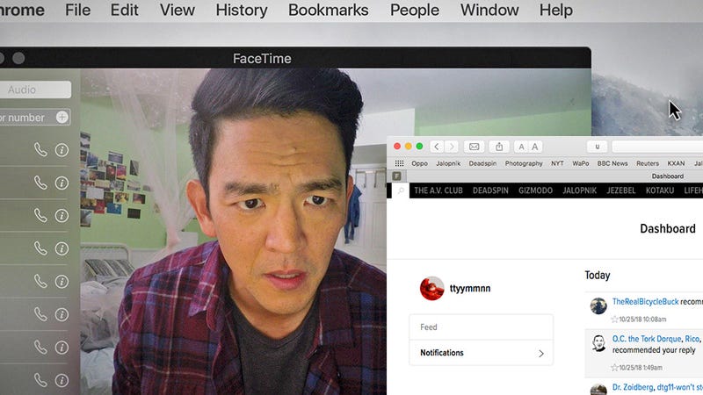
Task: Go forward using the Safari forward arrow
Action: click(452, 147)
